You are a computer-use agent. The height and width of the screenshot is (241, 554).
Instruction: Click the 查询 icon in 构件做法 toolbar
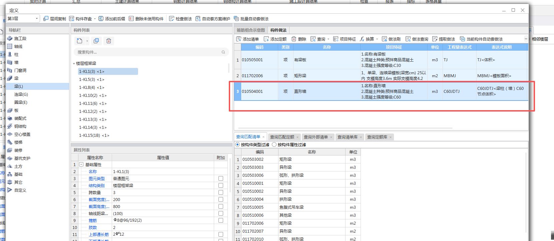pos(313,39)
